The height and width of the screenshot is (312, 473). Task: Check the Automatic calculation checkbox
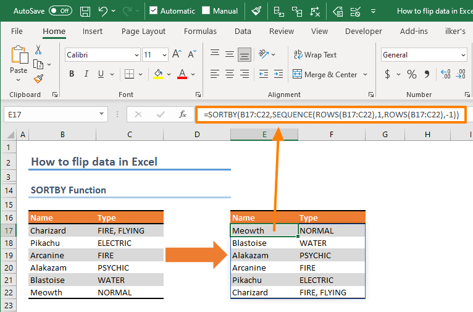pyautogui.click(x=154, y=11)
